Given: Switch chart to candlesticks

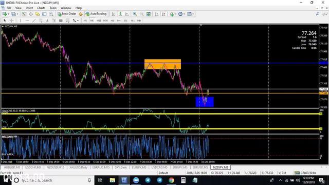Looking at the screenshot, I should (120, 14).
